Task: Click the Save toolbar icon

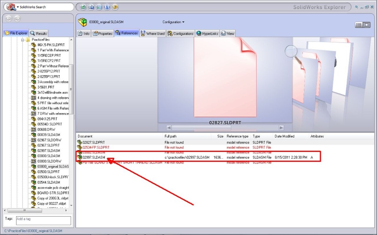Action: click(x=91, y=7)
